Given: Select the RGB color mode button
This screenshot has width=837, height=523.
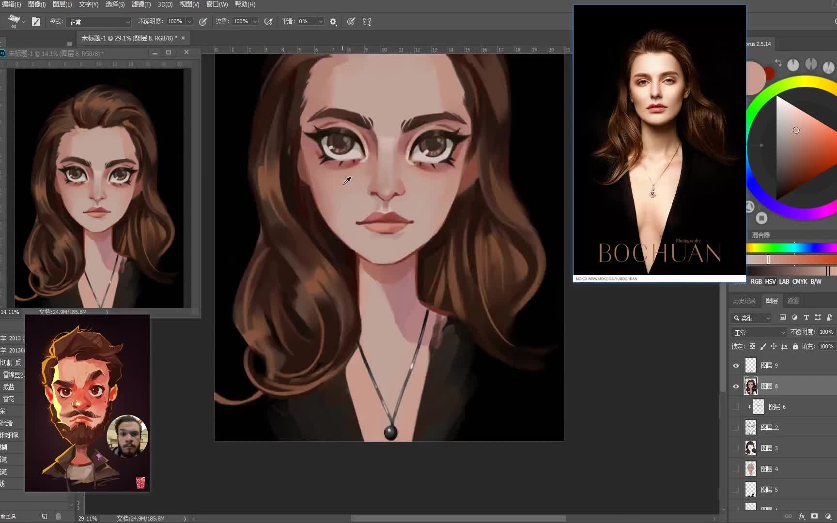Looking at the screenshot, I should [756, 281].
